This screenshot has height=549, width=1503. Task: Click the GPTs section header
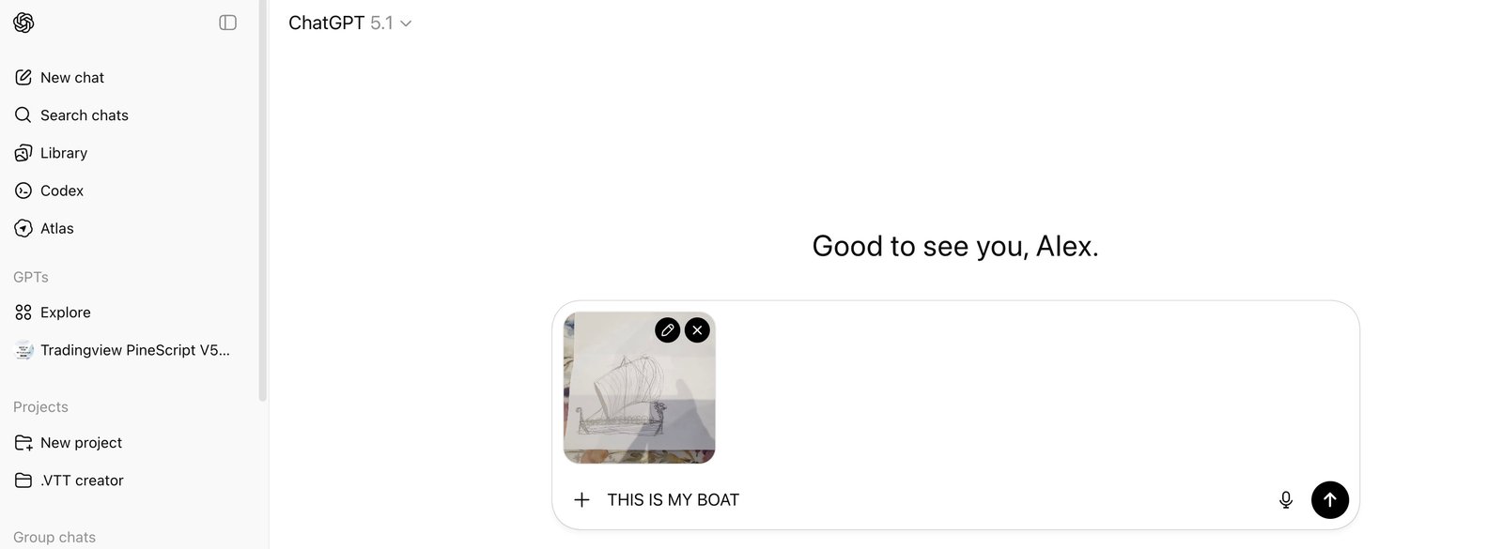pyautogui.click(x=31, y=277)
